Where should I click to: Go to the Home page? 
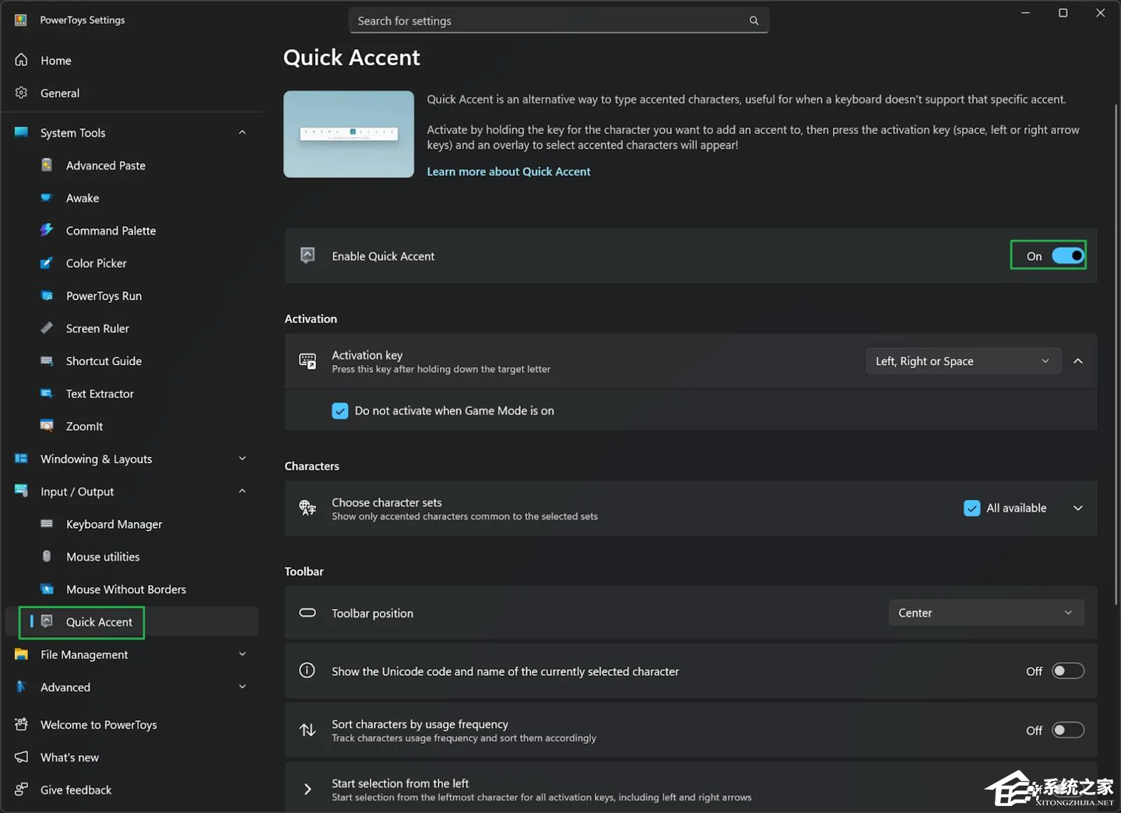pyautogui.click(x=55, y=61)
